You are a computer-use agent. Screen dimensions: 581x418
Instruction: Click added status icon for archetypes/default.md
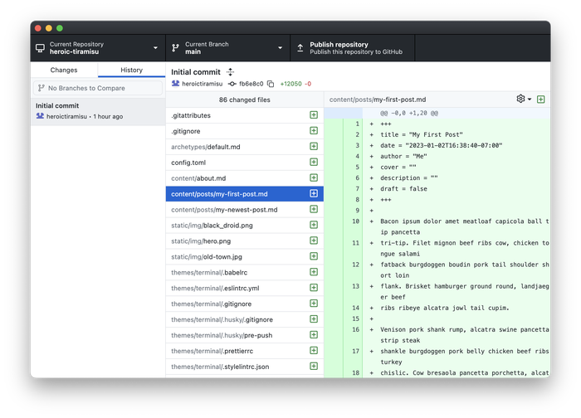(x=314, y=147)
